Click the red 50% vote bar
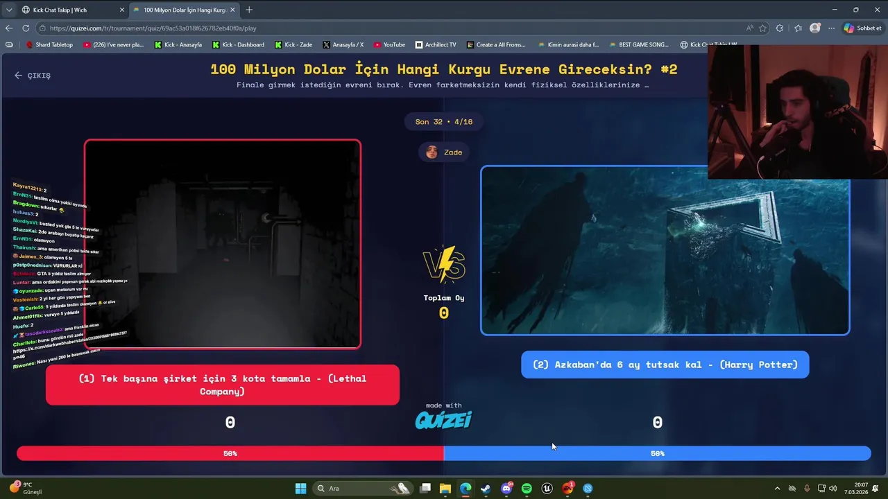This screenshot has height=499, width=888. coord(230,453)
